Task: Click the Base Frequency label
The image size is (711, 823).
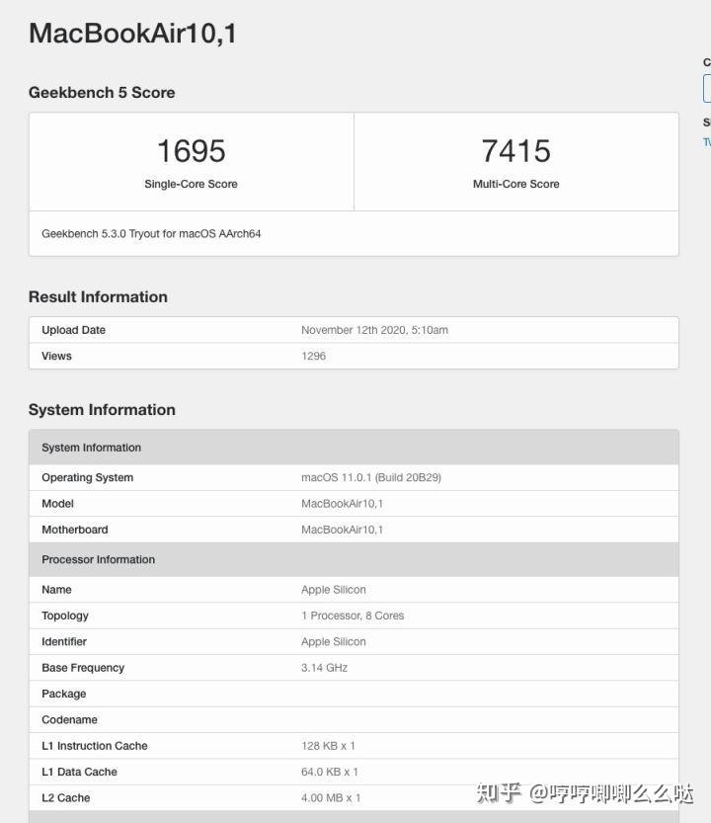Action: tap(83, 668)
